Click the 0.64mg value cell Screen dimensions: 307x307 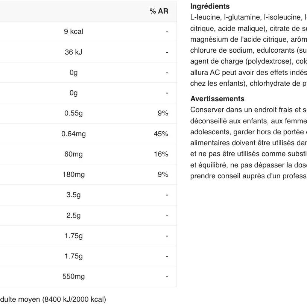(73, 134)
